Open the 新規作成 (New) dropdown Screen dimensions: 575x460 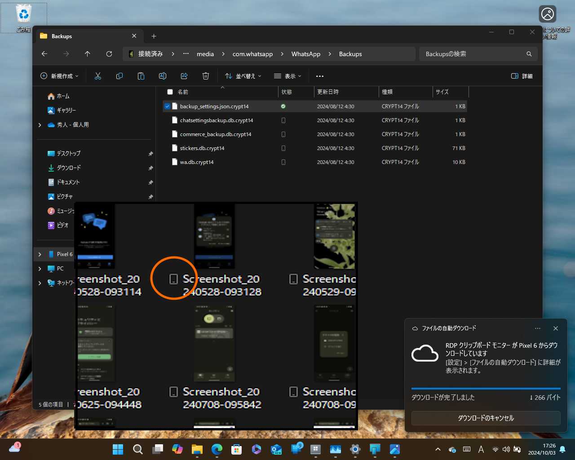point(59,76)
